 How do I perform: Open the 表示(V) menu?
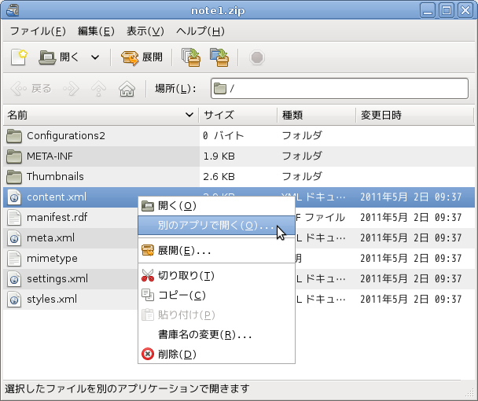click(x=145, y=31)
